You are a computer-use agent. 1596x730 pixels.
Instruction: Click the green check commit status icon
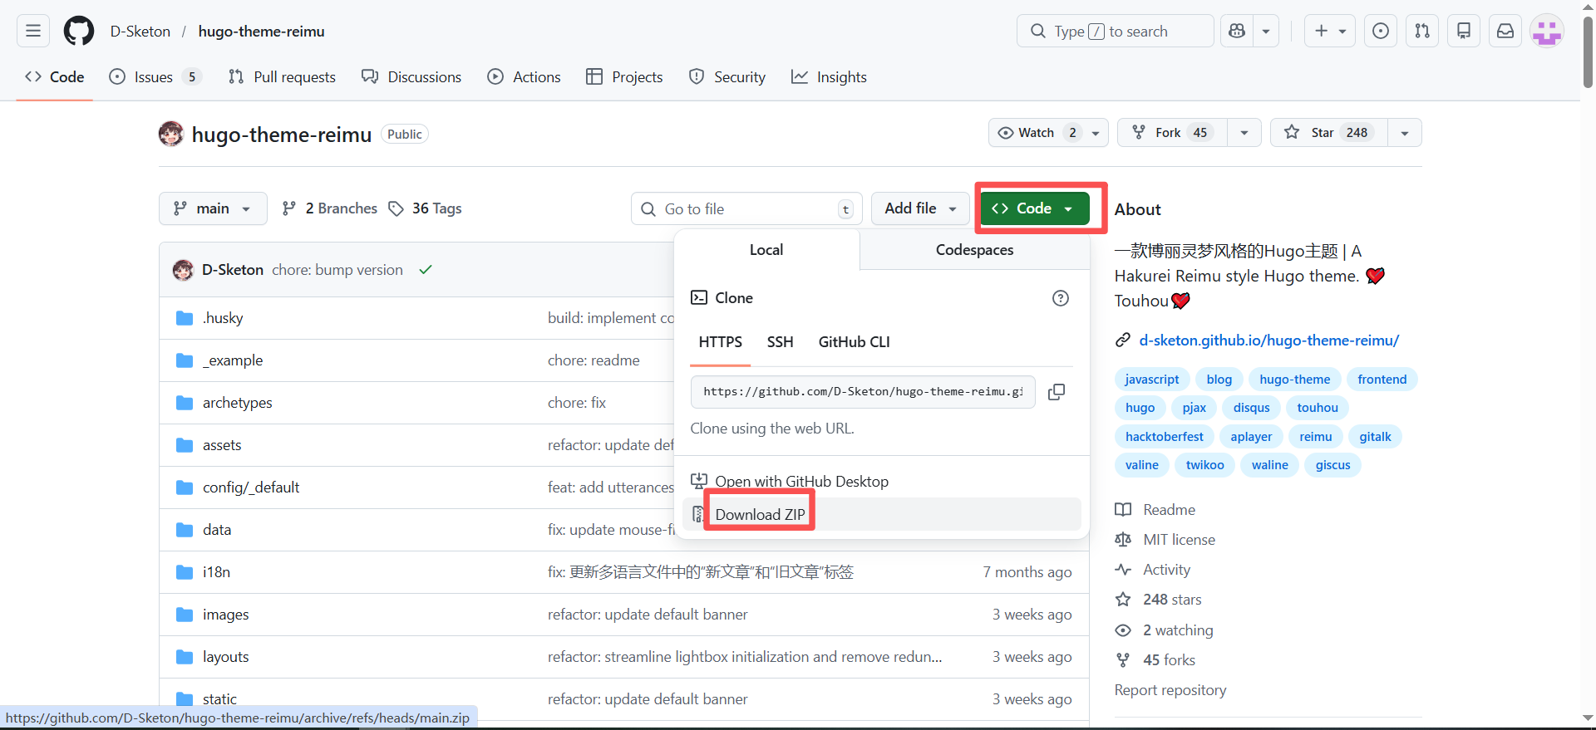[426, 270]
